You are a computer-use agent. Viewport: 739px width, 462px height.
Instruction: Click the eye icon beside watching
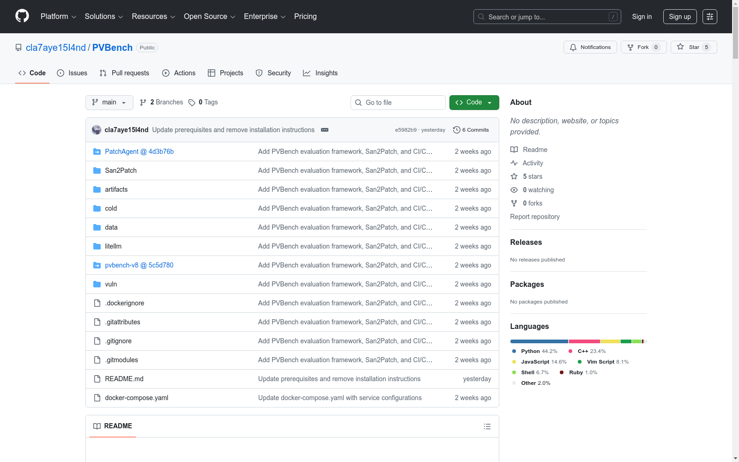point(514,190)
